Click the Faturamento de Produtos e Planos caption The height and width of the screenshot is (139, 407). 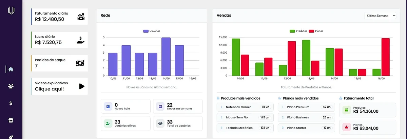coord(306,87)
